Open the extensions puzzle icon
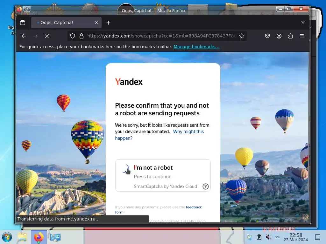The height and width of the screenshot is (244, 326). coord(290,36)
